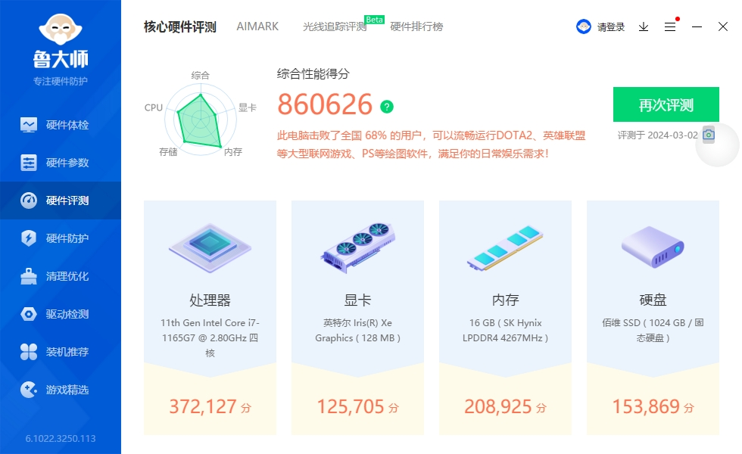The width and height of the screenshot is (742, 454).
Task: Click version number 6.1022.3250.113
Action: coord(61,438)
